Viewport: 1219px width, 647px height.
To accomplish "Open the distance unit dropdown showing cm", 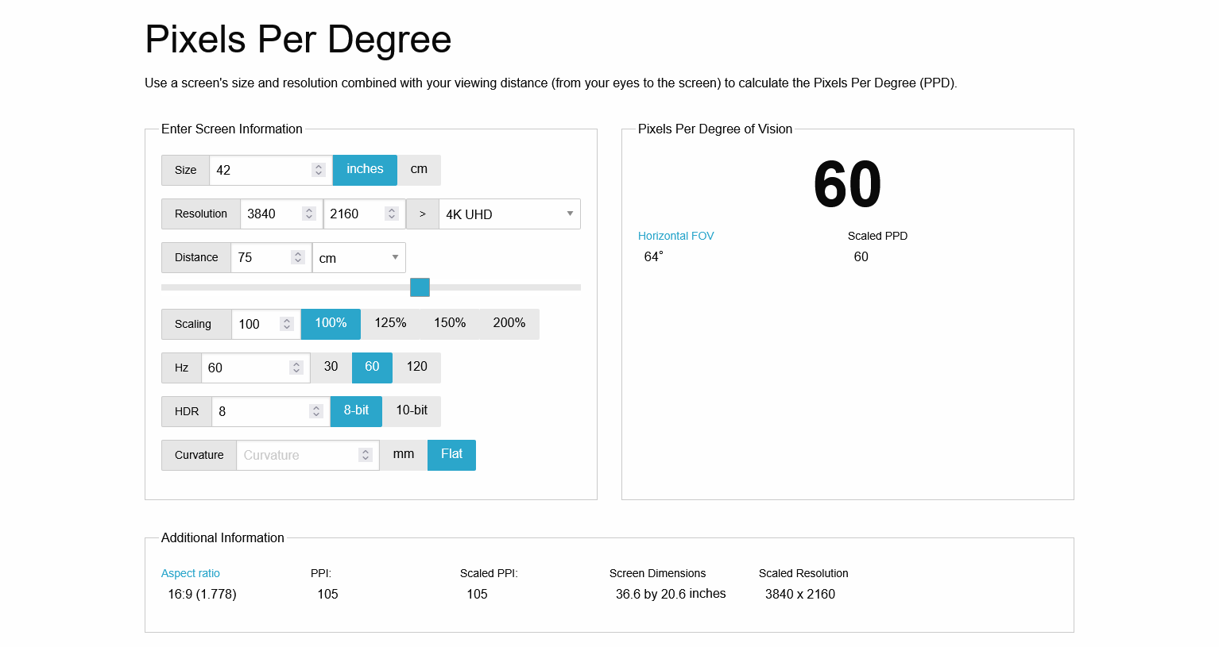I will tap(359, 257).
